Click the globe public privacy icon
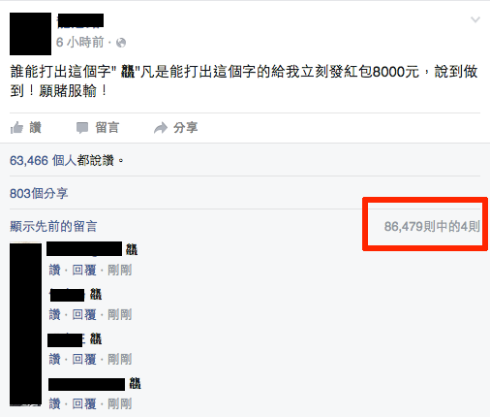Image resolution: width=490 pixels, height=417 pixels. [x=121, y=43]
